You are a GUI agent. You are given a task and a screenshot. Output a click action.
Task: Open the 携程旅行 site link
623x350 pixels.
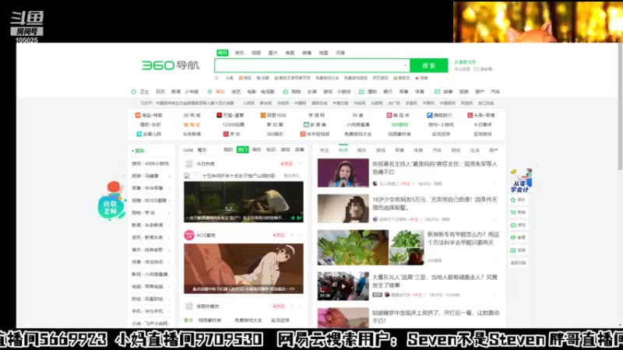pos(439,115)
